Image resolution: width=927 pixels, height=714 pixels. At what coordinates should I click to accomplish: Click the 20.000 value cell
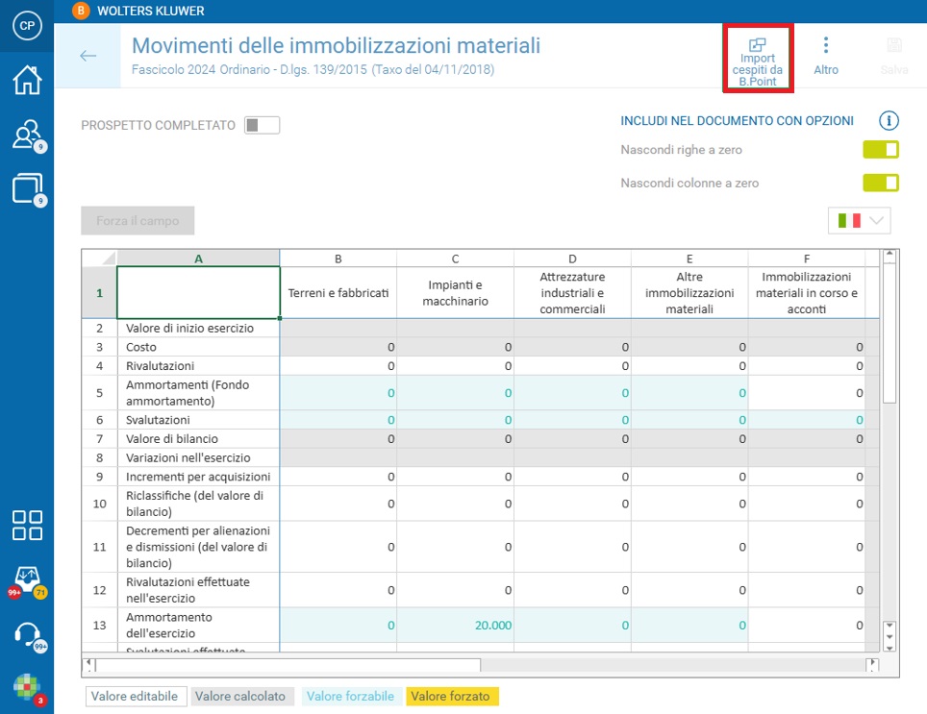coord(455,625)
